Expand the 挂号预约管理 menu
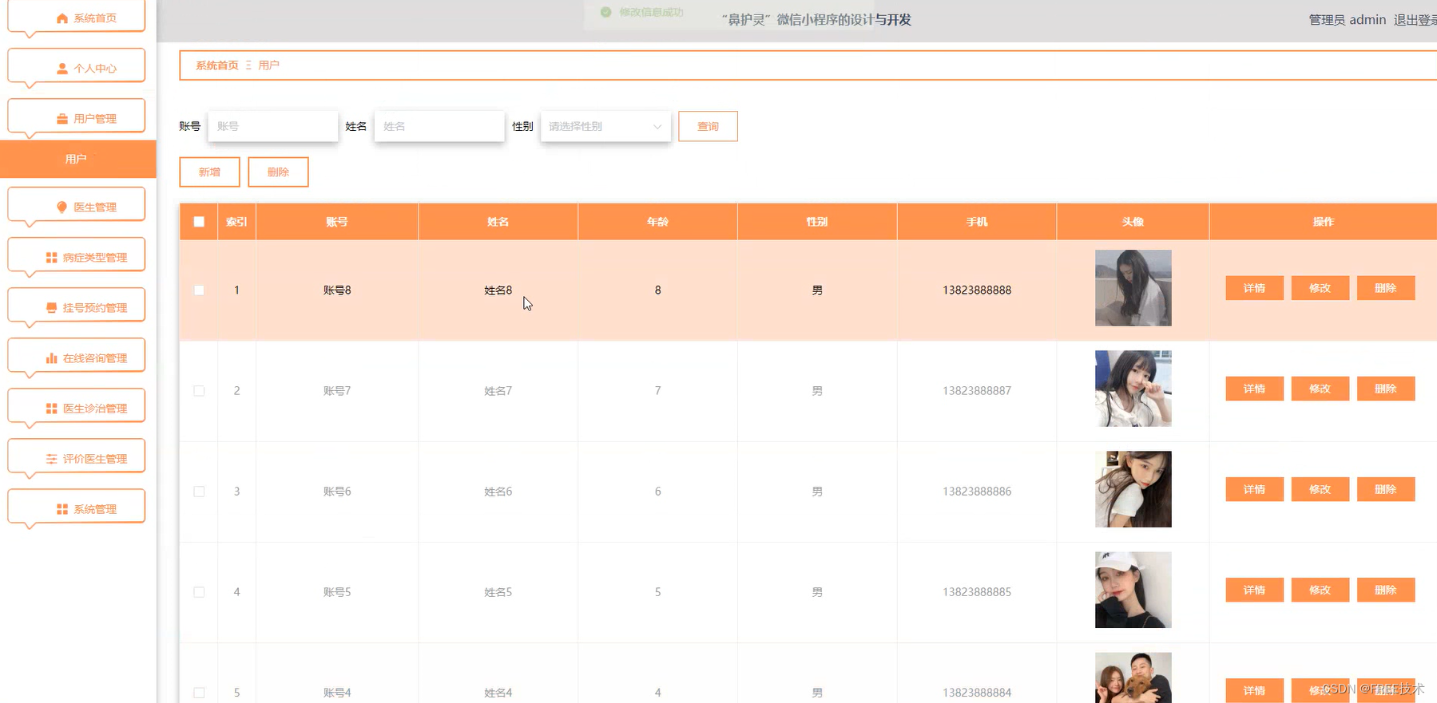Viewport: 1437px width, 703px height. [77, 306]
